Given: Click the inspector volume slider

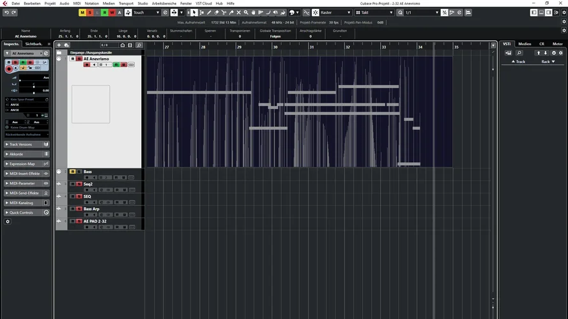Looking at the screenshot, I should pyautogui.click(x=34, y=81).
